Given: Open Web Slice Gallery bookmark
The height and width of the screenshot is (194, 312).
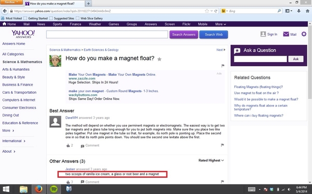Looking at the screenshot, I should (90, 18).
